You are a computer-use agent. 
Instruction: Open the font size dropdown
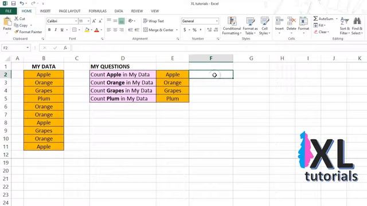click(x=88, y=21)
